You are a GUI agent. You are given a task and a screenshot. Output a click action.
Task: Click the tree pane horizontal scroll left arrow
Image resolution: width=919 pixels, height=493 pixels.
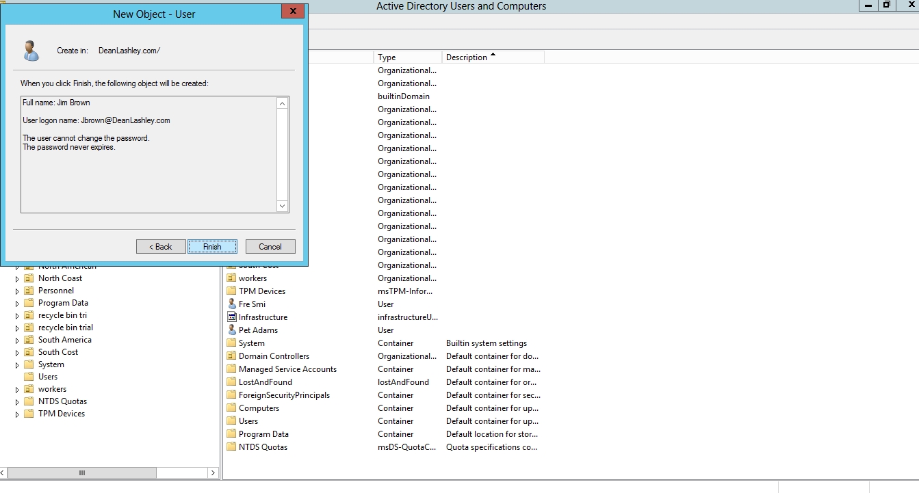[3, 472]
